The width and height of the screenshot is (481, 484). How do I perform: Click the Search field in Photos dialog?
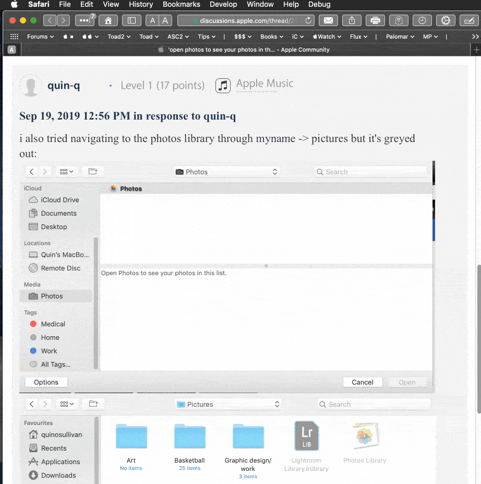(371, 172)
